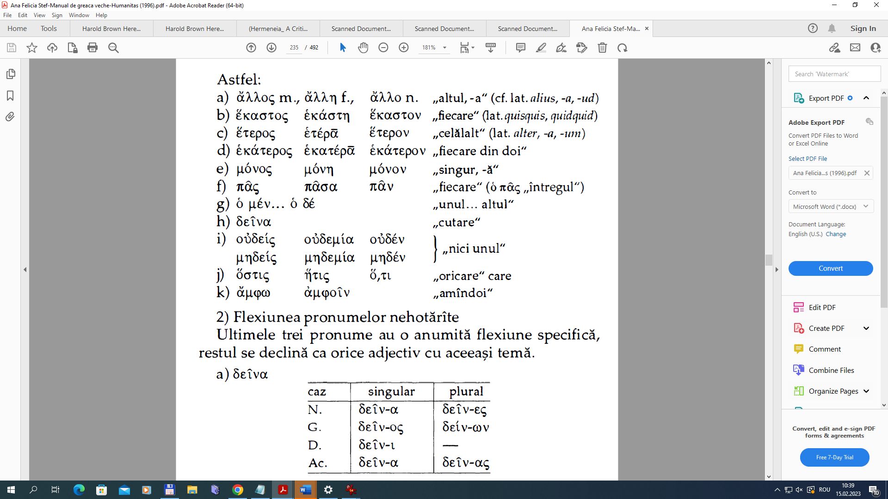The height and width of the screenshot is (499, 888).
Task: Open Windows Start menu
Action: pyautogui.click(x=11, y=490)
